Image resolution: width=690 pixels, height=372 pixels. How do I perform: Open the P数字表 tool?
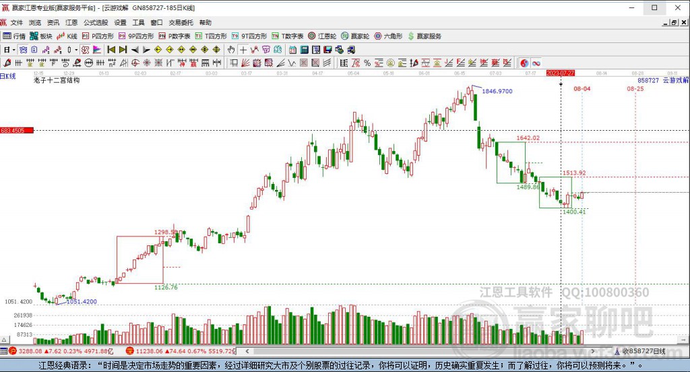click(x=175, y=36)
